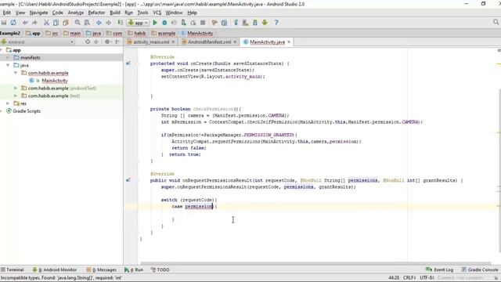Click the onRequestPermissionsResult override gutter icon
This screenshot has width=501, height=282.
(128, 180)
